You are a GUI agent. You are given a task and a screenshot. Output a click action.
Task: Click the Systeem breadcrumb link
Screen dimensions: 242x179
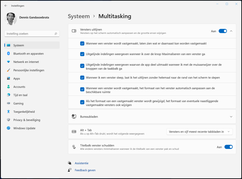point(79,16)
